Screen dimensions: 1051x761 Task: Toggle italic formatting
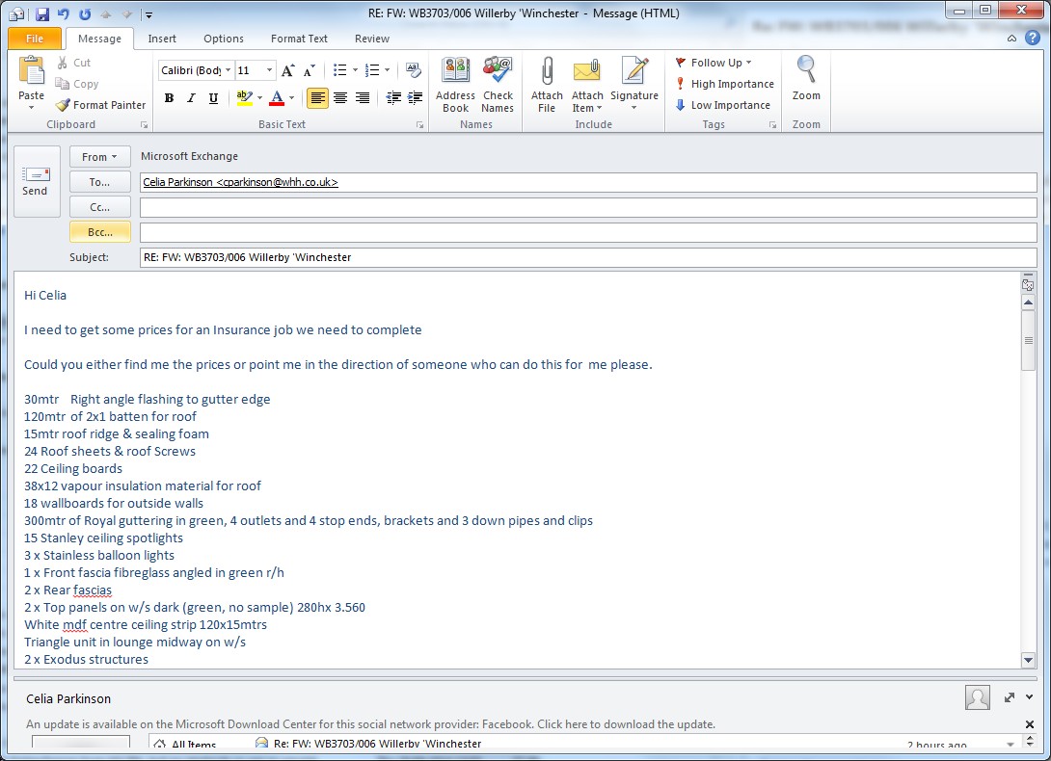pos(191,98)
